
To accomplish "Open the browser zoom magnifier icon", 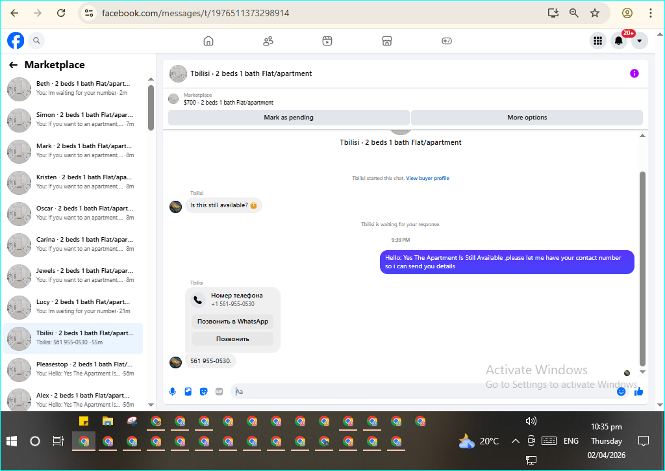I will 574,13.
